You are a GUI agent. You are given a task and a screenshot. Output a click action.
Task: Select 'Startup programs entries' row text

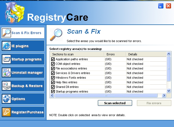click(72, 91)
